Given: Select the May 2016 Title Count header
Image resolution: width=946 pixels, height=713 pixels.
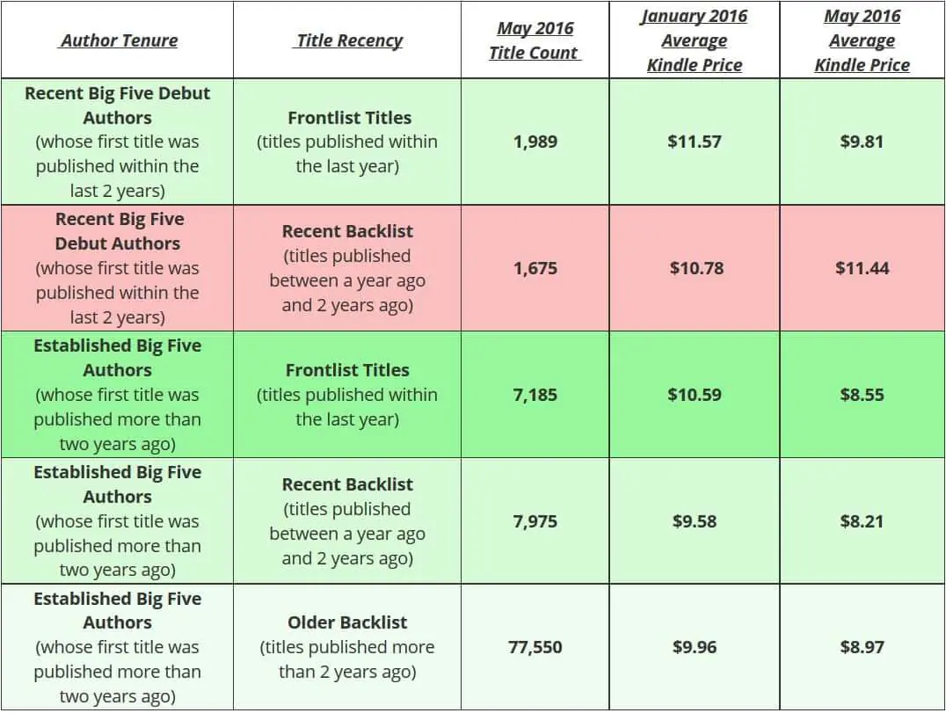Looking at the screenshot, I should 535,40.
